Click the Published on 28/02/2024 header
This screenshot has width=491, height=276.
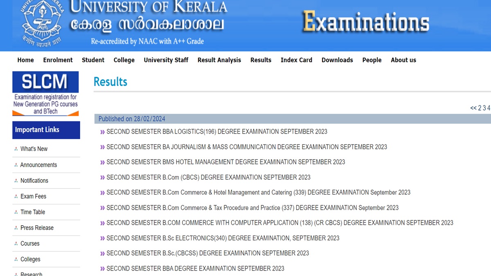pyautogui.click(x=293, y=119)
